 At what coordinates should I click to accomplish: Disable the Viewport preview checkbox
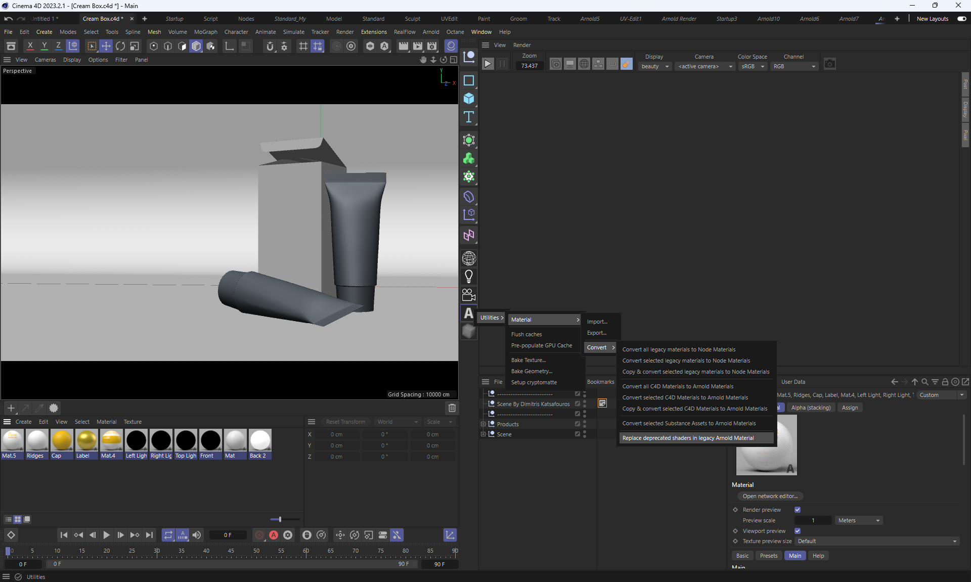click(x=798, y=531)
